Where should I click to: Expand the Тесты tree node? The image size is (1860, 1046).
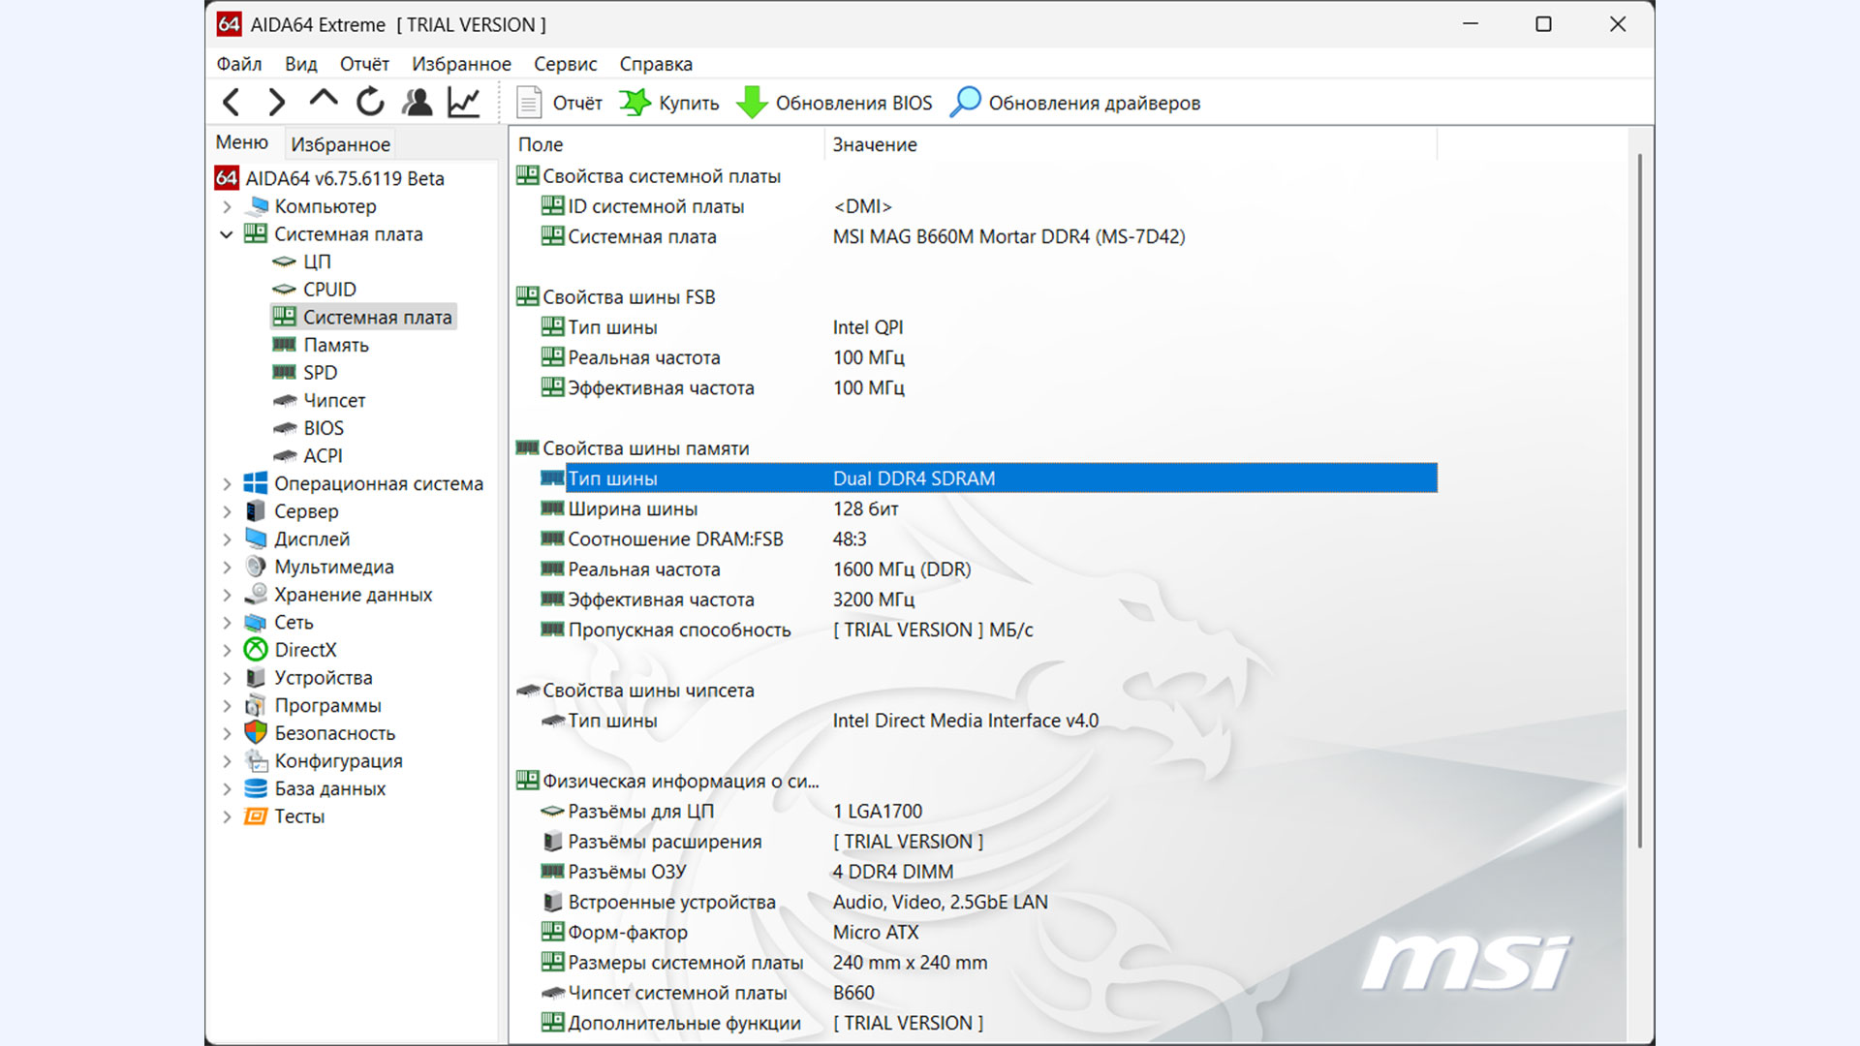pyautogui.click(x=227, y=816)
